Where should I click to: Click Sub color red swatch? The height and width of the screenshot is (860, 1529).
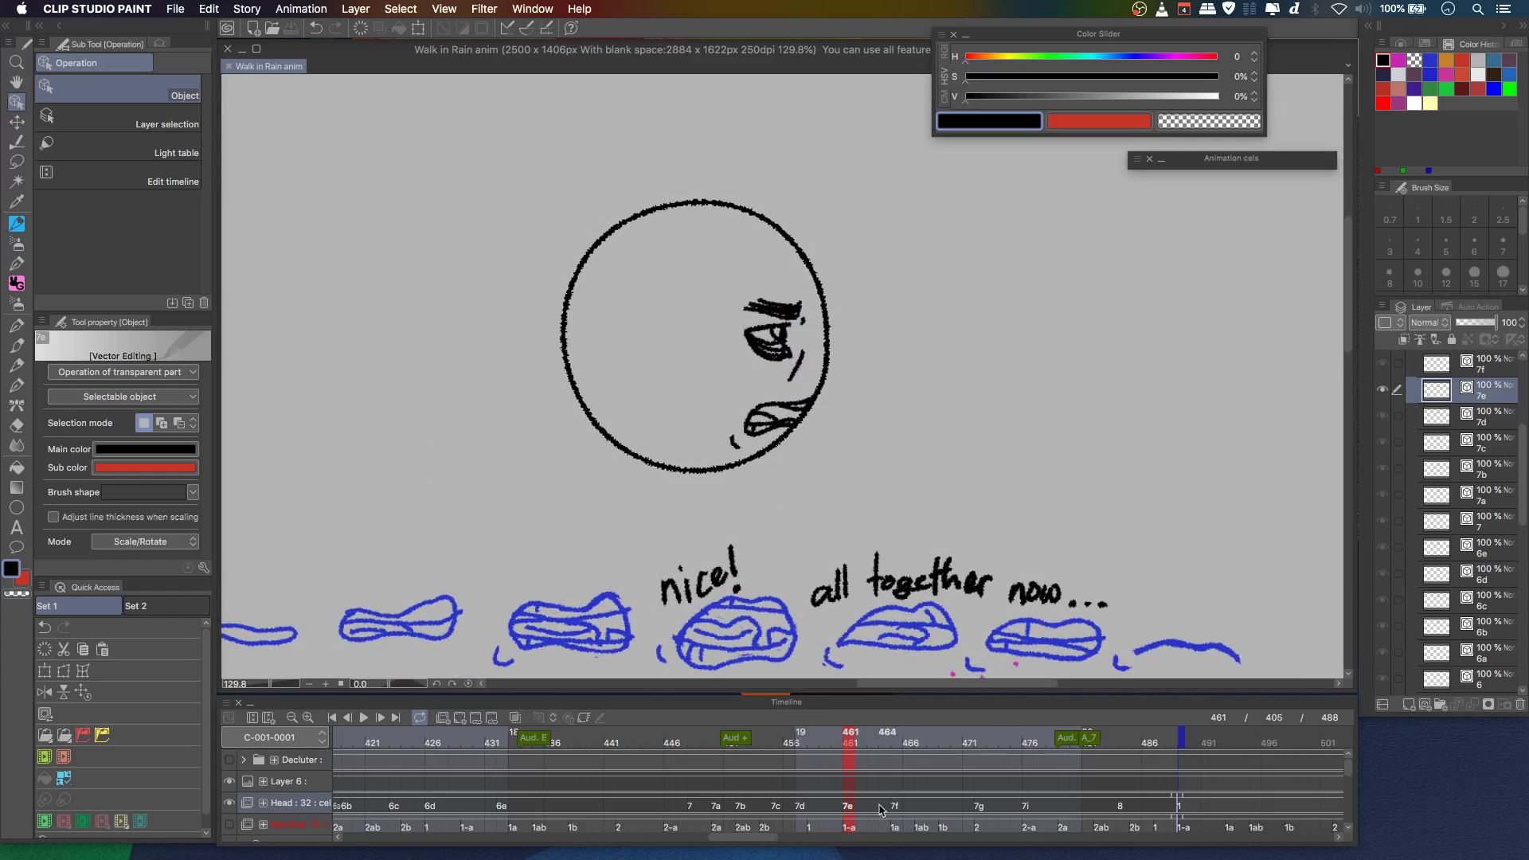146,467
